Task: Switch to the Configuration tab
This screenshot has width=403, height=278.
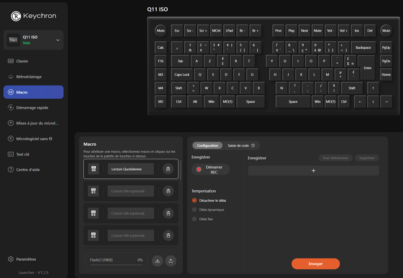Action: click(x=207, y=146)
